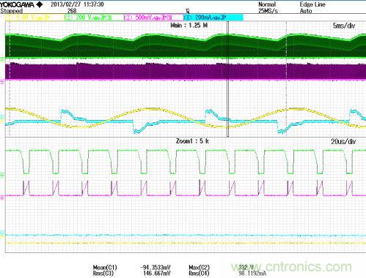Click the Main : 1.25 M record length label

pyautogui.click(x=189, y=26)
